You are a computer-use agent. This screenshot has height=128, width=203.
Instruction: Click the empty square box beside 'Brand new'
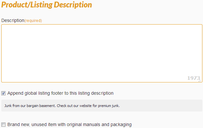pos(3,125)
